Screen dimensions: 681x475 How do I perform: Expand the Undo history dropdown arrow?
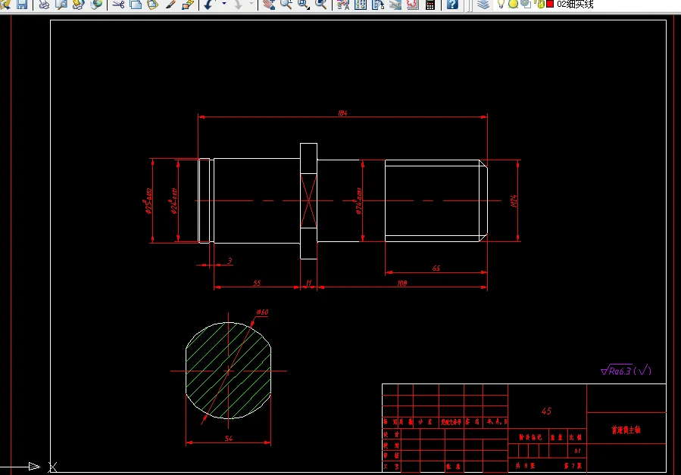coord(224,4)
